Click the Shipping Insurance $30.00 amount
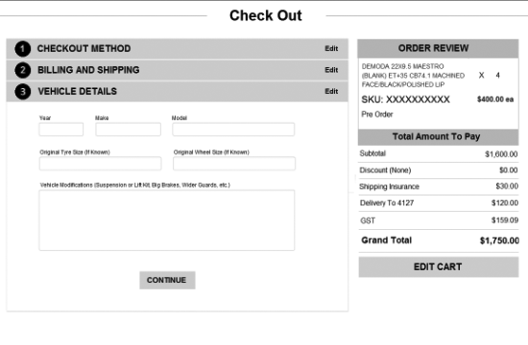This screenshot has width=528, height=345. pos(507,186)
